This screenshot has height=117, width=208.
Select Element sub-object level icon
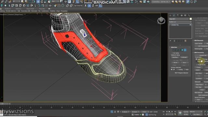pyautogui.click(x=185, y=50)
